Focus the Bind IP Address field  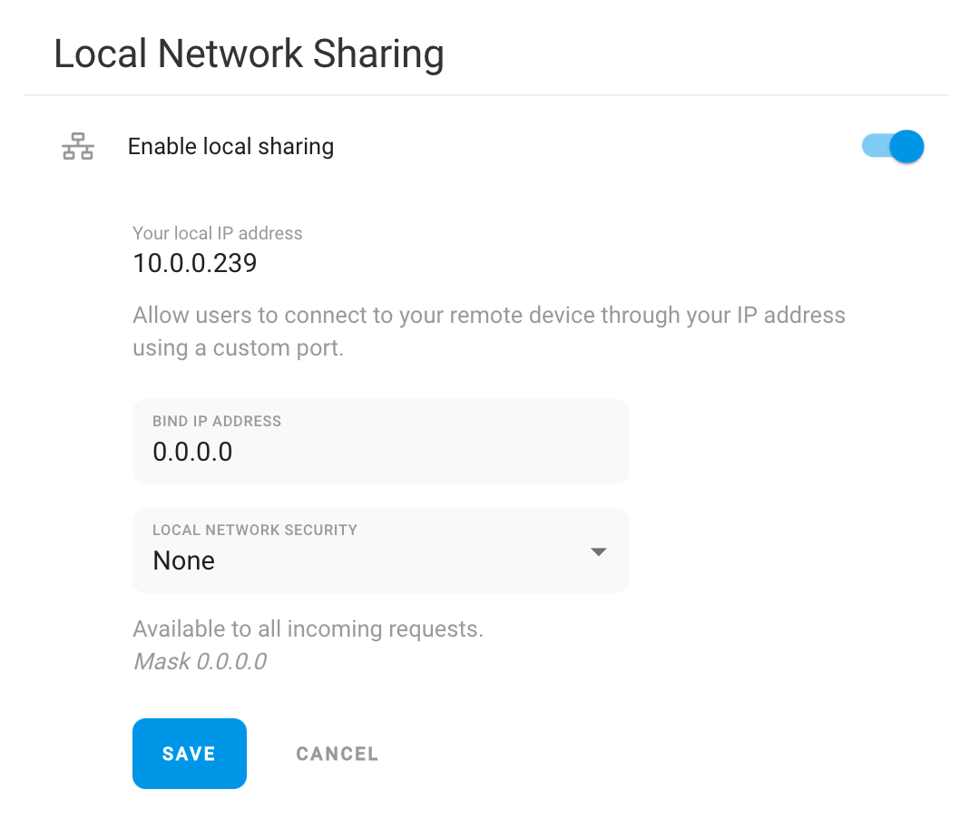tap(381, 442)
